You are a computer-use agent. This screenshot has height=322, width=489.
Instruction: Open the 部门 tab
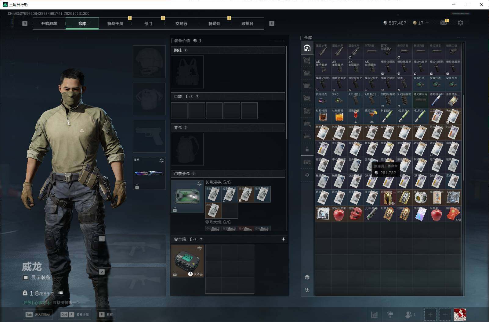point(148,23)
